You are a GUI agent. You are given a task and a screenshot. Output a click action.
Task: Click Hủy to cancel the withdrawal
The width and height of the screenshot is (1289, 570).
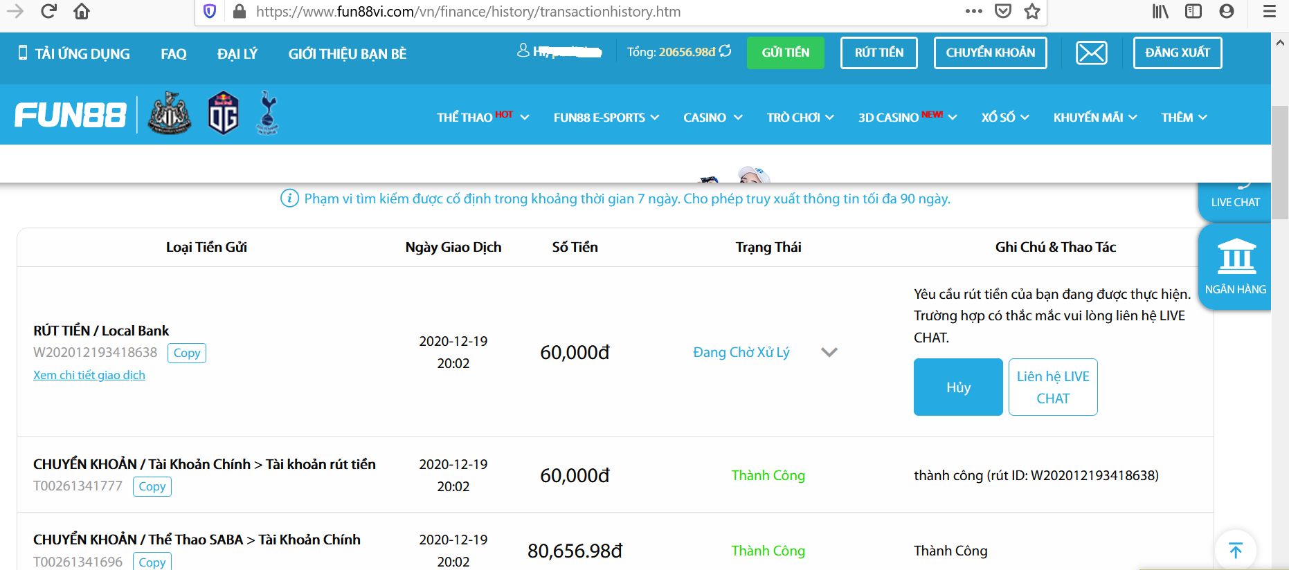click(x=958, y=387)
